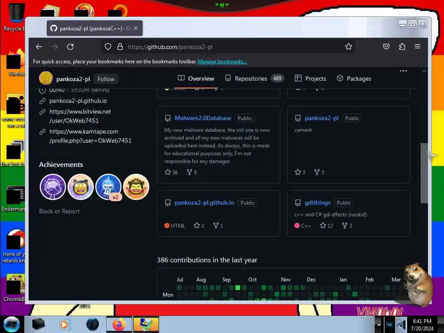Go back with the browser back arrow
The width and height of the screenshot is (444, 333).
pos(39,47)
